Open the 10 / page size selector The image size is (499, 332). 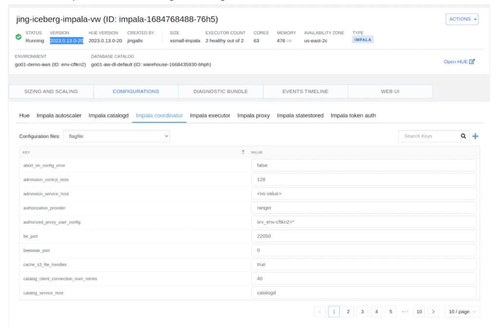pyautogui.click(x=461, y=312)
